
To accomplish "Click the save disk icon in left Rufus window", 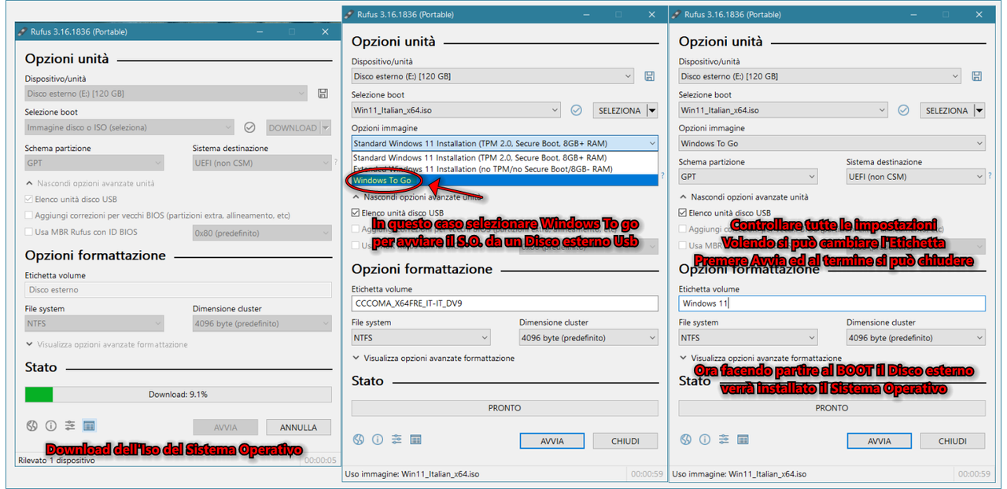I will (323, 94).
